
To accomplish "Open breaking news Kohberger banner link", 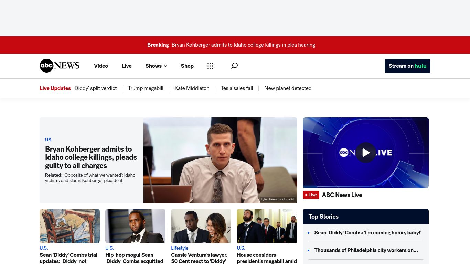I will coord(243,45).
